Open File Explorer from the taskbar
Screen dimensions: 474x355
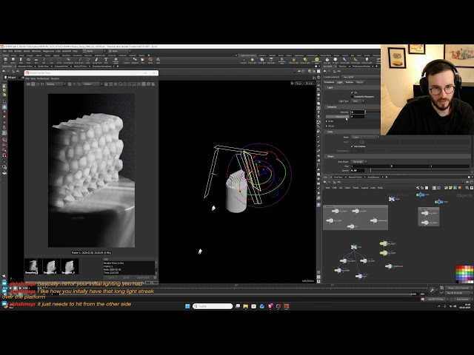coord(245,306)
